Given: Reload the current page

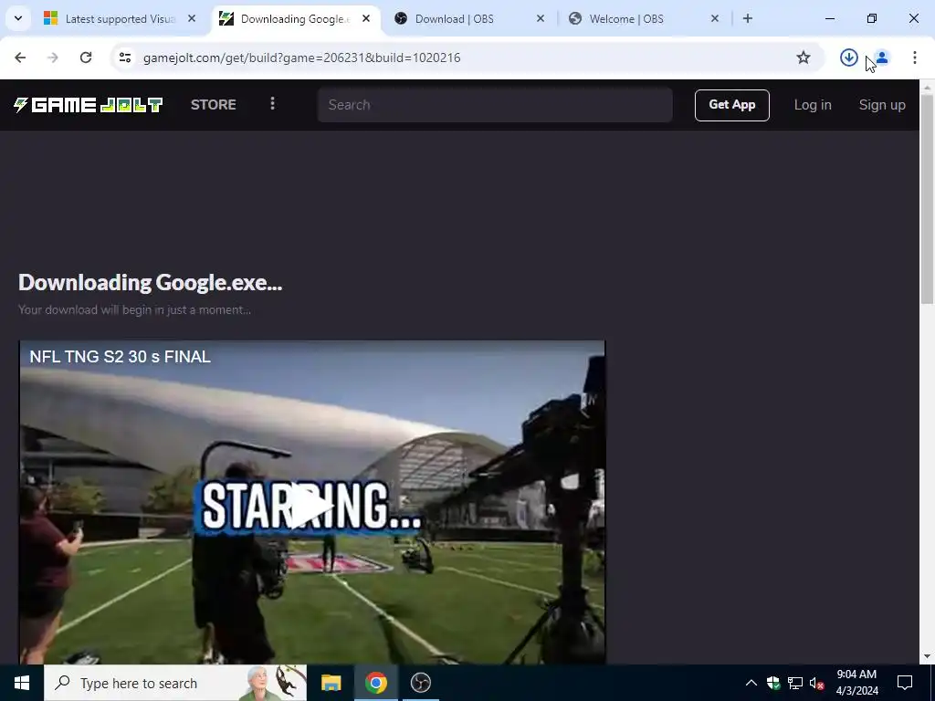Looking at the screenshot, I should pyautogui.click(x=86, y=58).
